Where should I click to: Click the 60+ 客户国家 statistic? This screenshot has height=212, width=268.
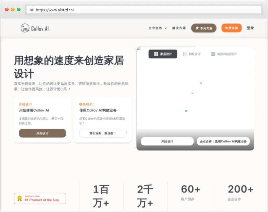tap(191, 193)
